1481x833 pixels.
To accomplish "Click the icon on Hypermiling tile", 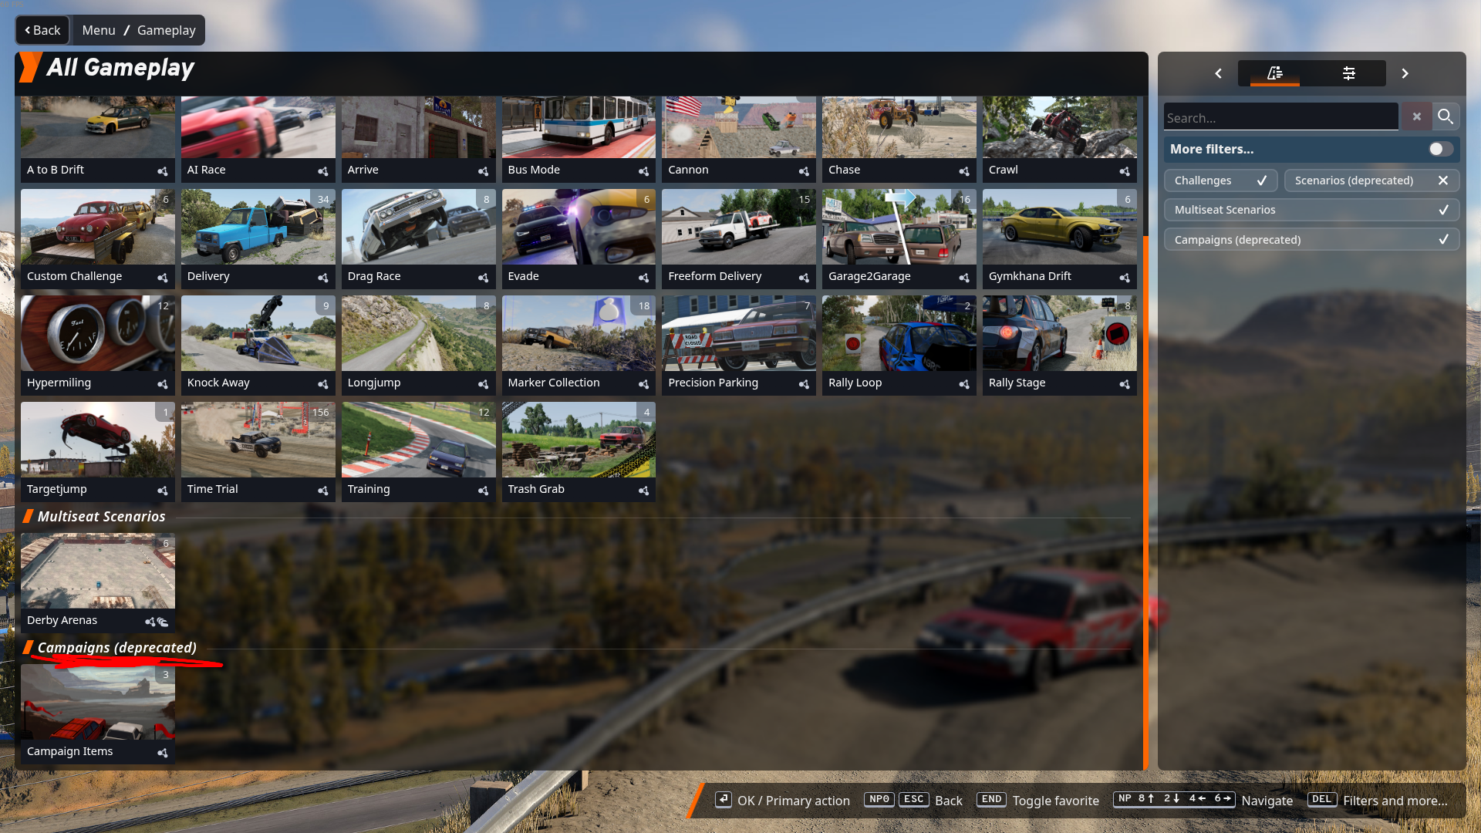I will click(163, 384).
